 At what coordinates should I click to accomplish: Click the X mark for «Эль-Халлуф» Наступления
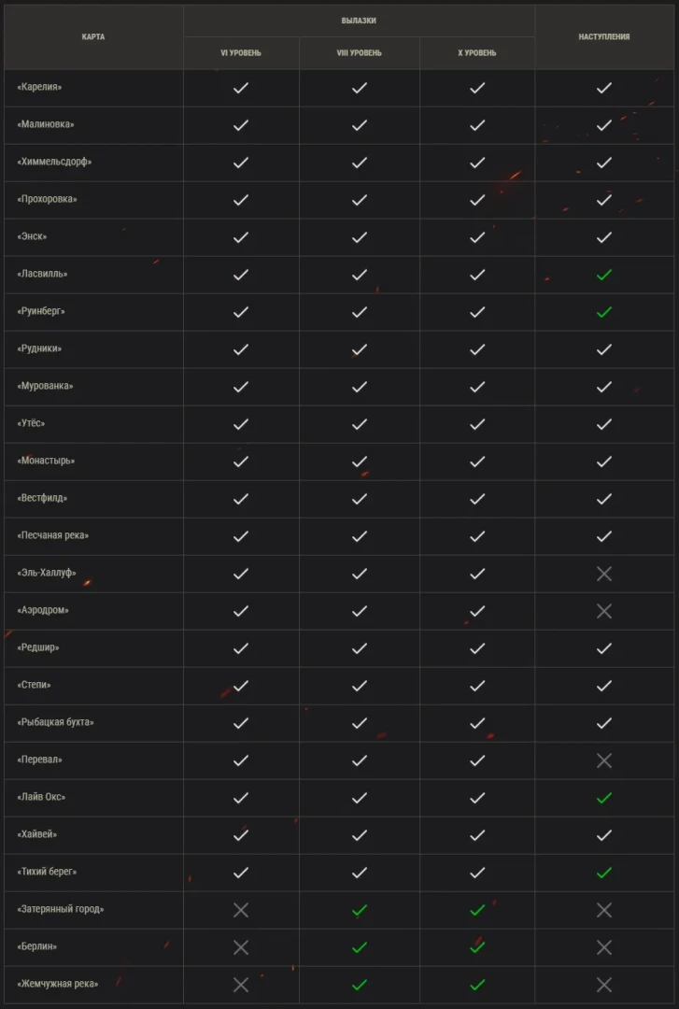coord(603,574)
